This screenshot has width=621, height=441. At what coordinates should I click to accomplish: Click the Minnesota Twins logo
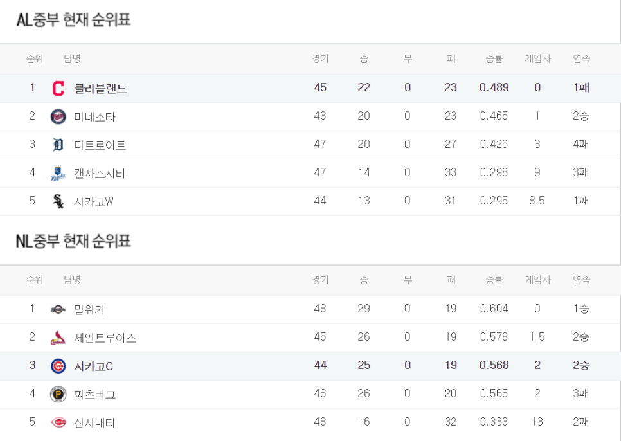(59, 117)
